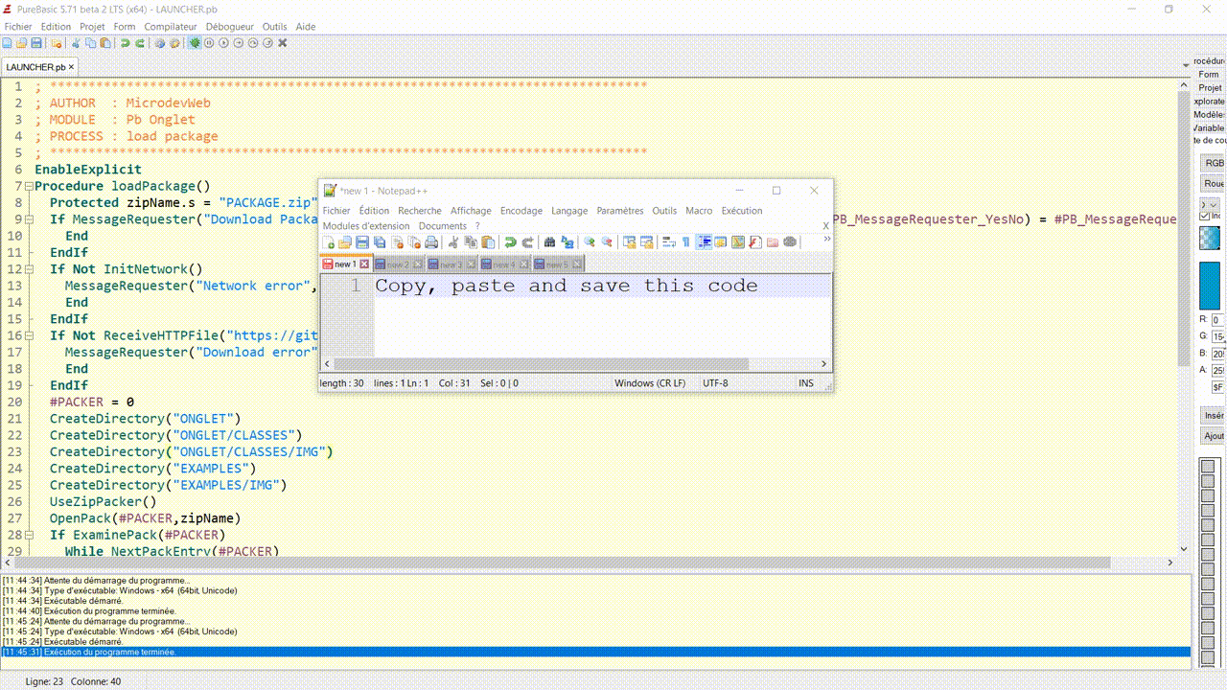Screen dimensions: 1227x690
Task: Open PureBasic Compilateur menu
Action: (171, 27)
